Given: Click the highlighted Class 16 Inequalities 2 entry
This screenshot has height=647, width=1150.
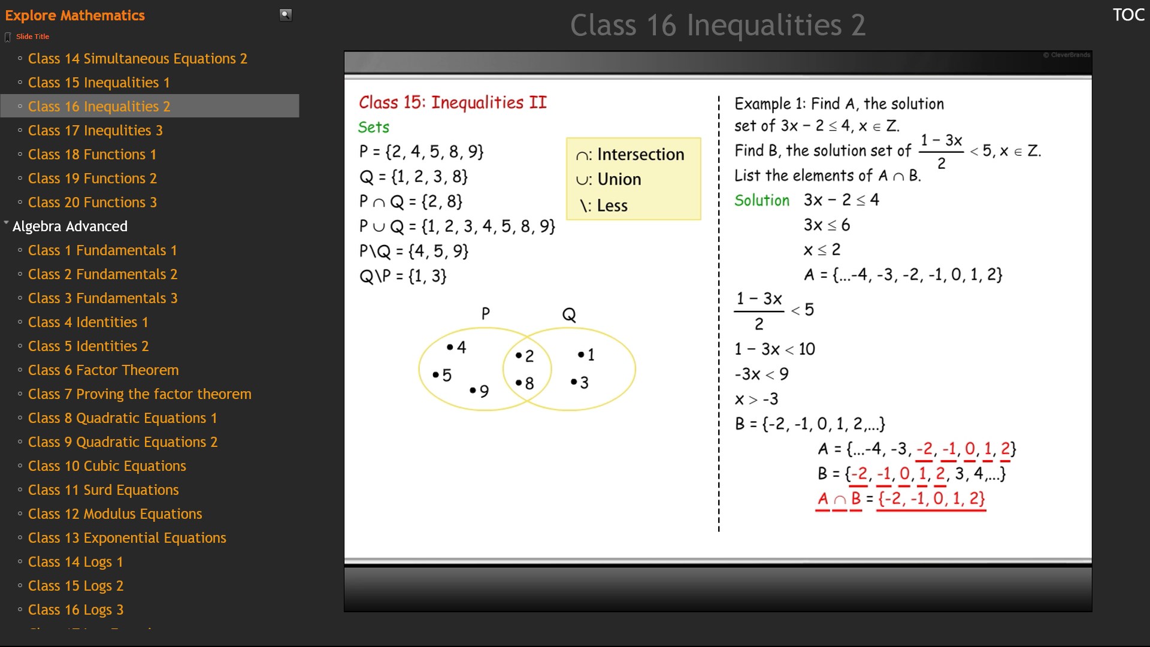Looking at the screenshot, I should click(x=99, y=107).
